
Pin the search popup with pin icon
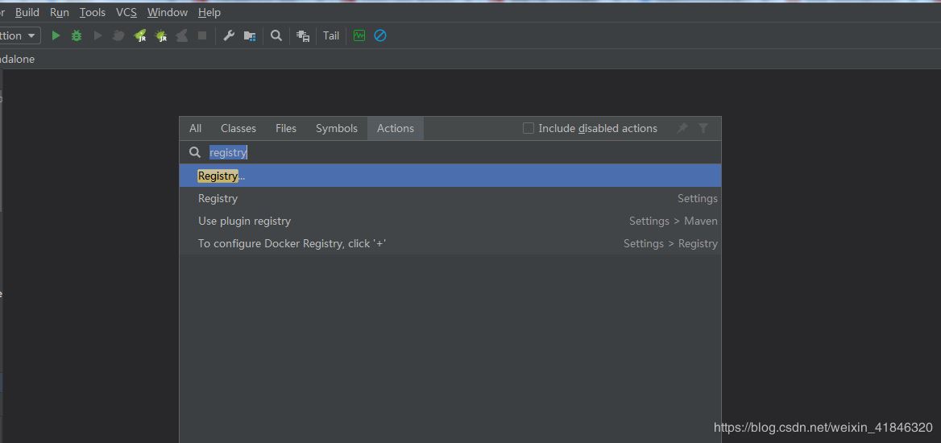[x=682, y=128]
